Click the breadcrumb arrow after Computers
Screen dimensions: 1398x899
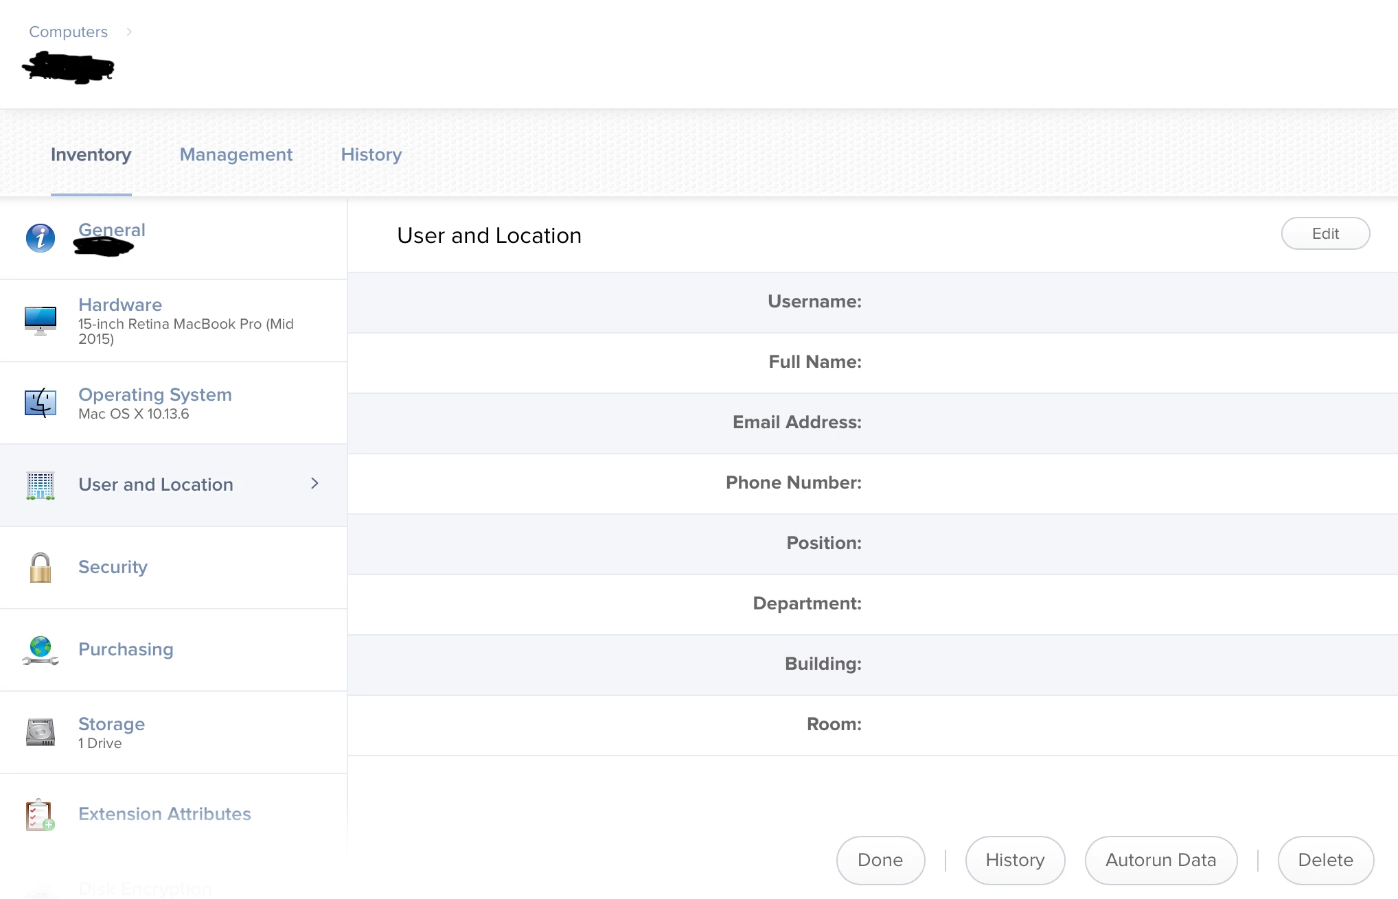click(129, 32)
